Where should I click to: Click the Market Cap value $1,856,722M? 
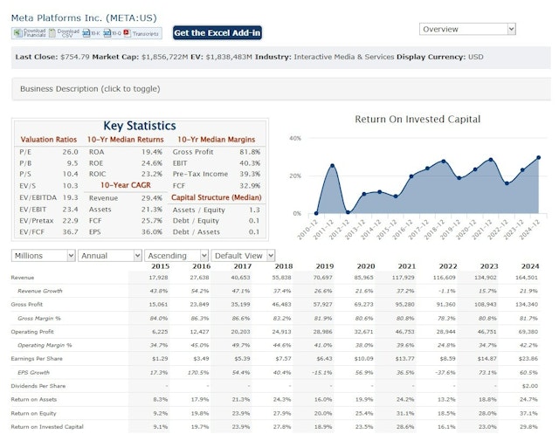(165, 57)
